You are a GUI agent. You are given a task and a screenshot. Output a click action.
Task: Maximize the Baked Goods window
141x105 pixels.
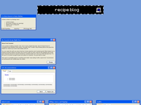40,102
